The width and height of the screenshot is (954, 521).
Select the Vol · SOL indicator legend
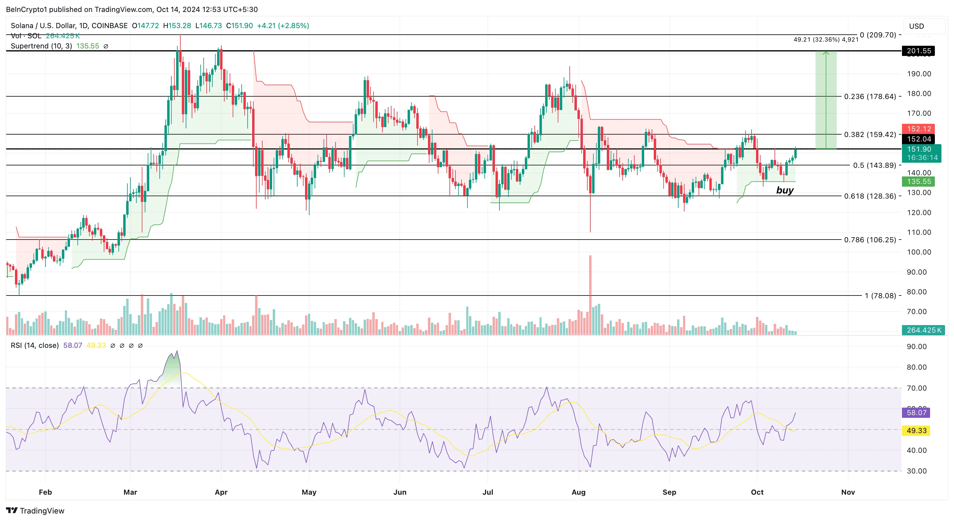(x=26, y=36)
